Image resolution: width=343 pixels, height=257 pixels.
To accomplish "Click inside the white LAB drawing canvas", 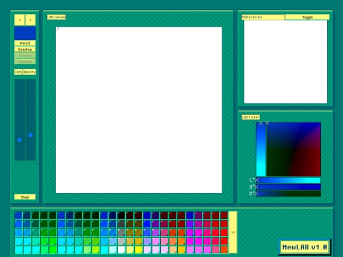I will click(x=138, y=110).
